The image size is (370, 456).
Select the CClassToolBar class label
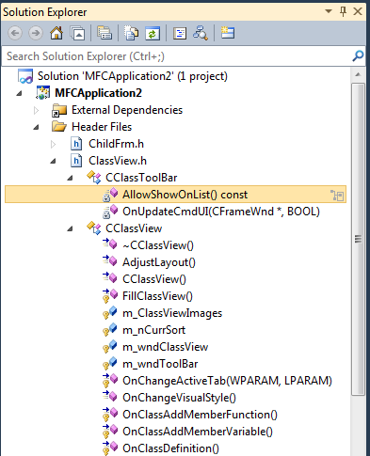141,178
